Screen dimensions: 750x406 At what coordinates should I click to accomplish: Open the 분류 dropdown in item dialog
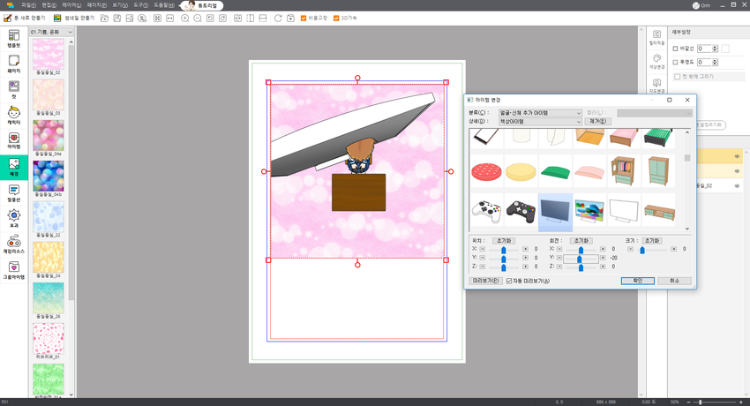(x=540, y=113)
